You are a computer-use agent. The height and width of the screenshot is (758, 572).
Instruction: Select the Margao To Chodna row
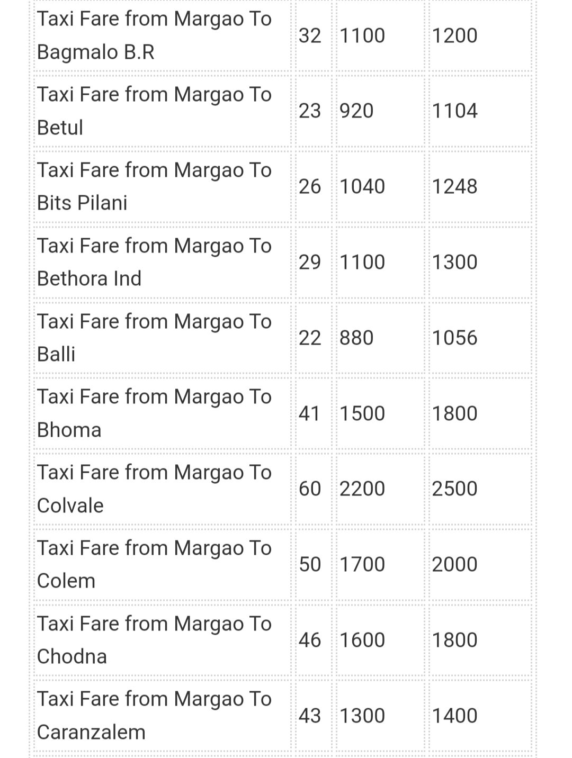click(283, 640)
